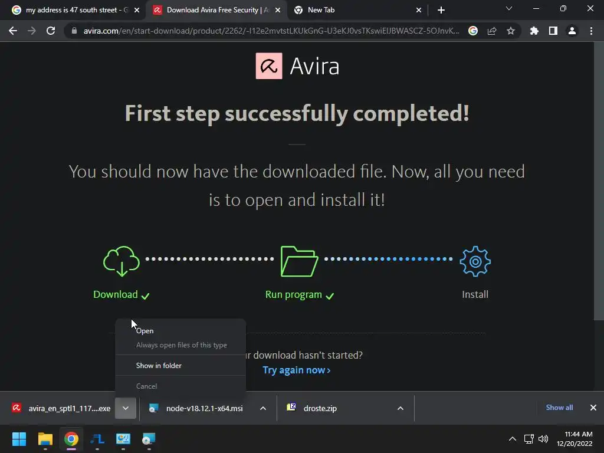
Task: Click the share page icon
Action: 492,31
